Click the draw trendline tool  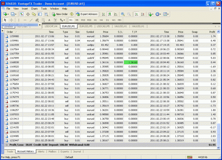(31, 20)
